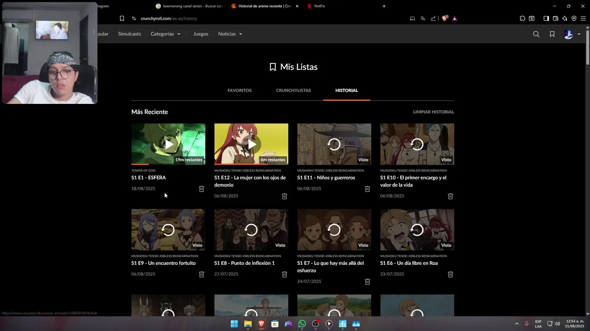Open title link S1 E11 - Niños y guerreros
This screenshot has width=590, height=331.
point(326,177)
